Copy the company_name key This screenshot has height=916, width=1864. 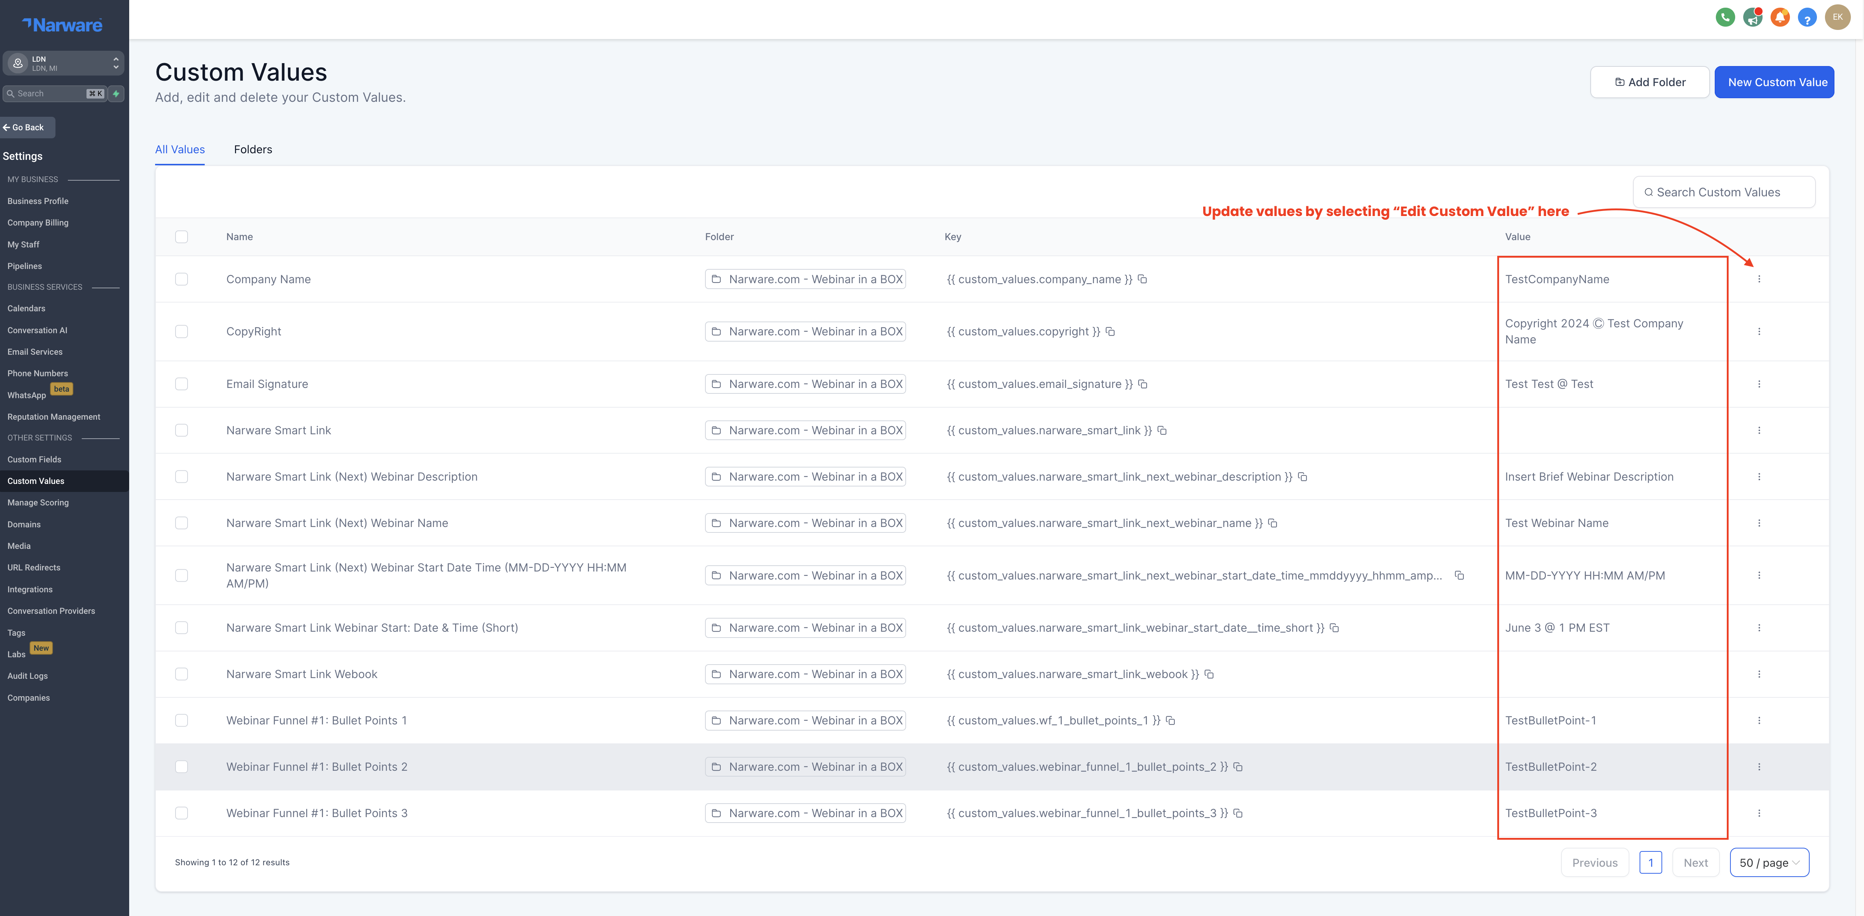[x=1142, y=279]
